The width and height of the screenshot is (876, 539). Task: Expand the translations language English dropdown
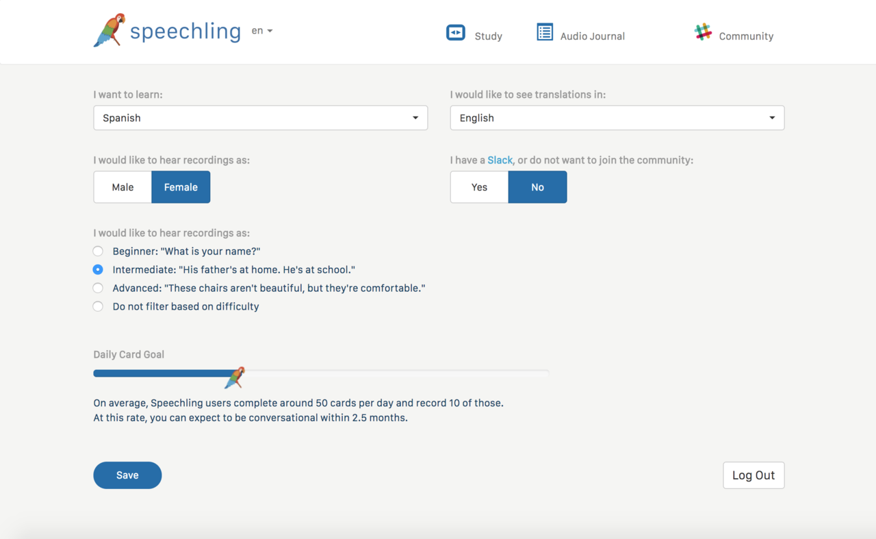pyautogui.click(x=617, y=118)
